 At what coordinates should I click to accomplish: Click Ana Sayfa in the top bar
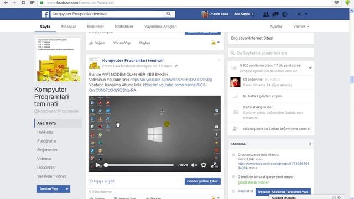(242, 14)
